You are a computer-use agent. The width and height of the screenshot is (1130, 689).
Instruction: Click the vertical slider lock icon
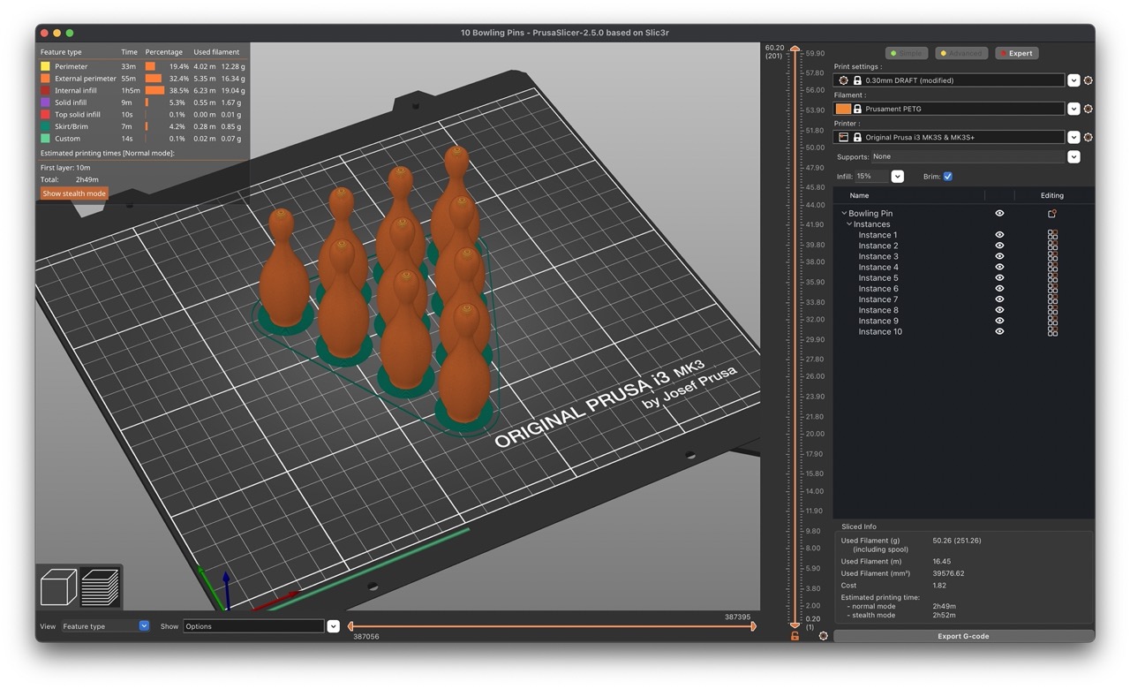795,636
